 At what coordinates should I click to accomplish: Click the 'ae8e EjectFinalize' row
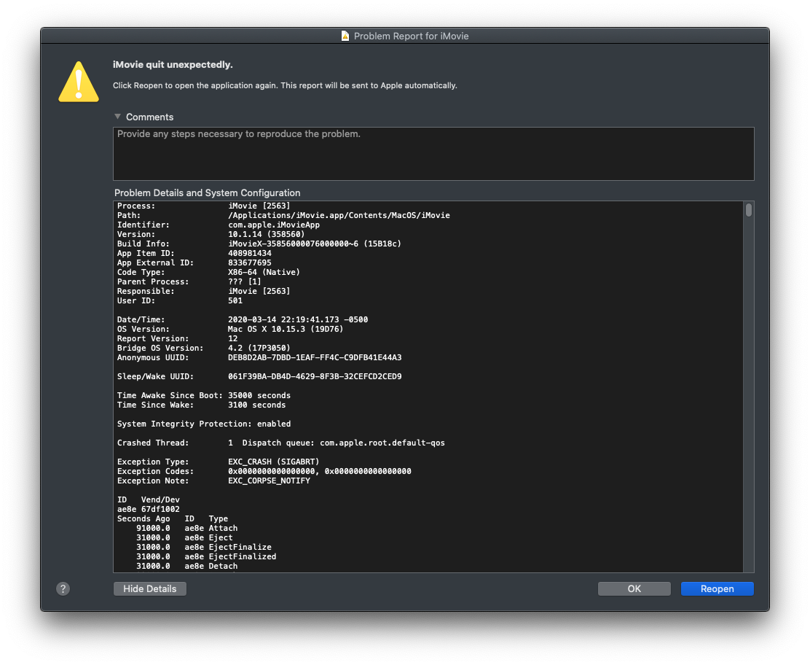(x=203, y=547)
